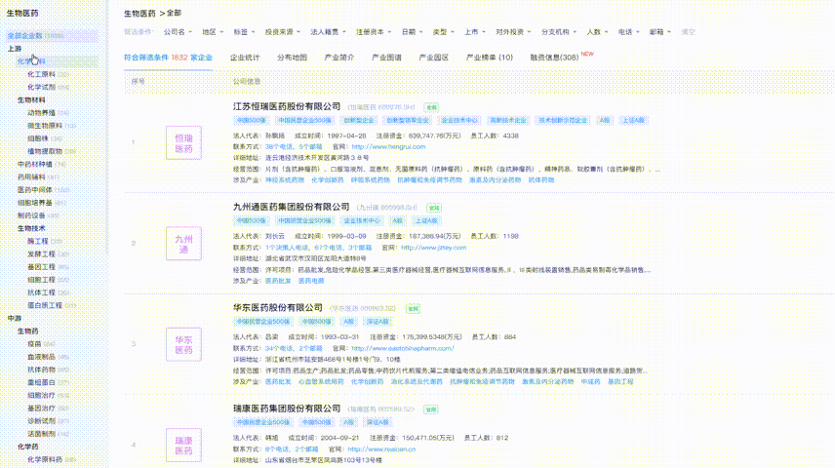Click the 瑞康医药 logo thumbnail
This screenshot has width=835, height=468.
[x=183, y=446]
